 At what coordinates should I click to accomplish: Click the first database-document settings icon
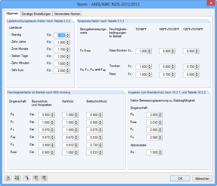(x=36, y=178)
